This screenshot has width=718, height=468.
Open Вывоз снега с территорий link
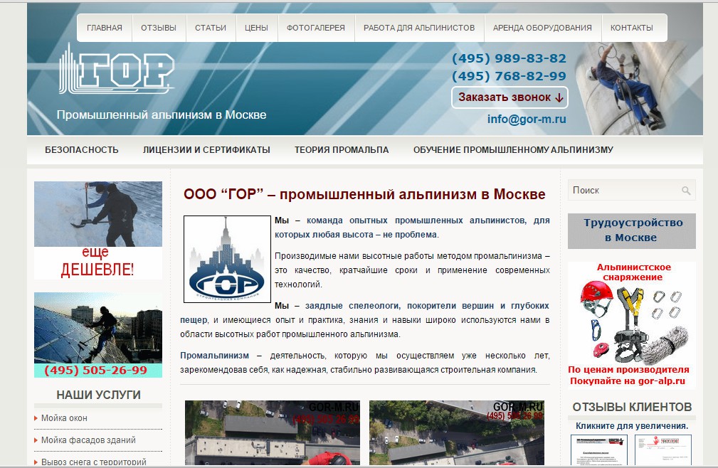pyautogui.click(x=94, y=462)
